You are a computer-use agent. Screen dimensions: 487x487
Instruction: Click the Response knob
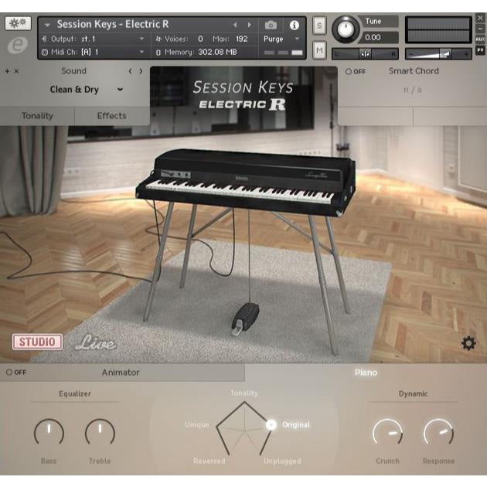[x=438, y=433]
